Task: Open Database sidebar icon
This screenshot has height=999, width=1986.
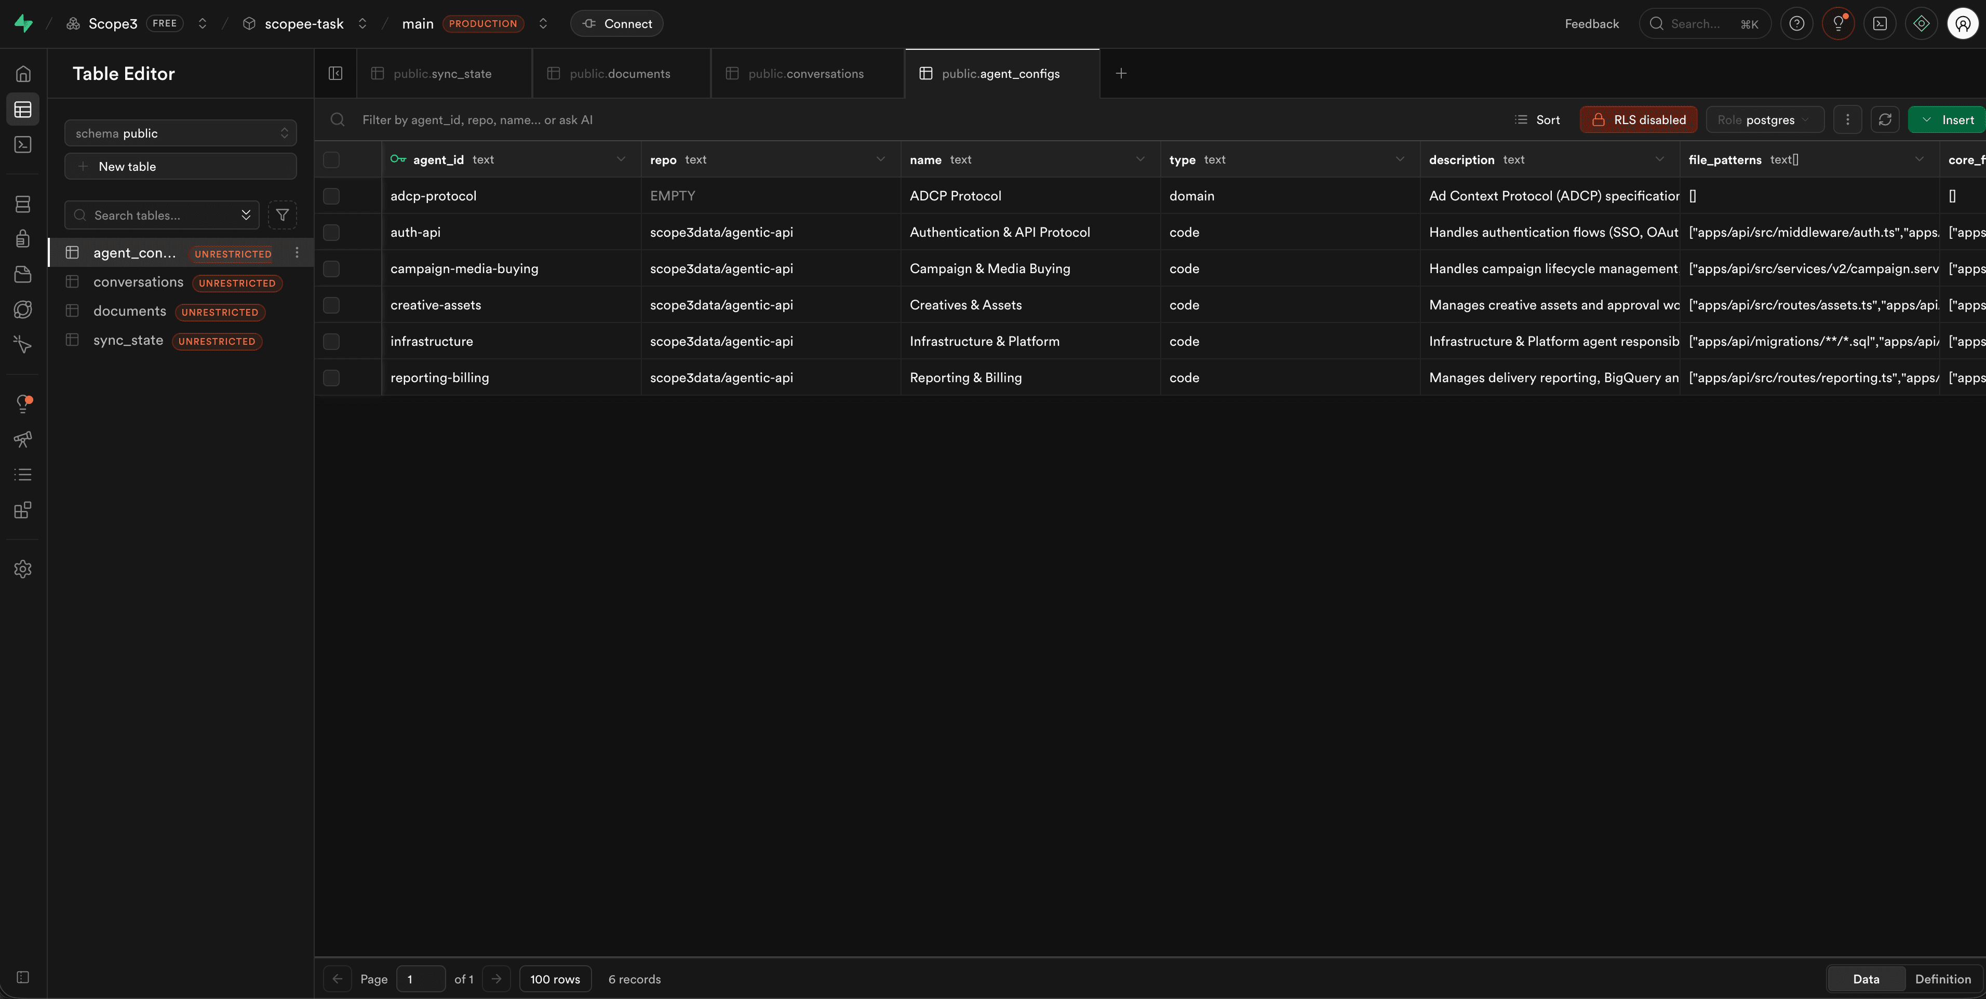Action: click(x=23, y=204)
